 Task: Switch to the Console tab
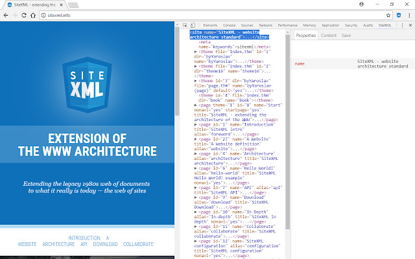(229, 25)
